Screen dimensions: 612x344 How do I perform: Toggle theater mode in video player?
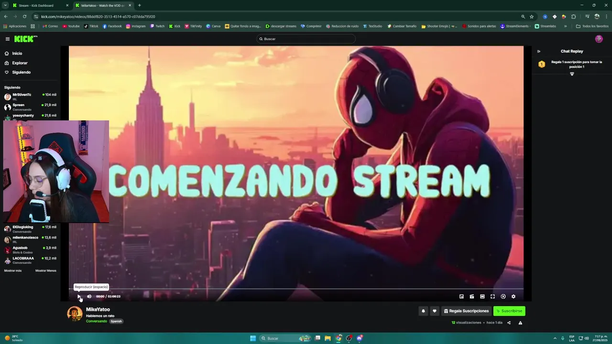click(482, 296)
